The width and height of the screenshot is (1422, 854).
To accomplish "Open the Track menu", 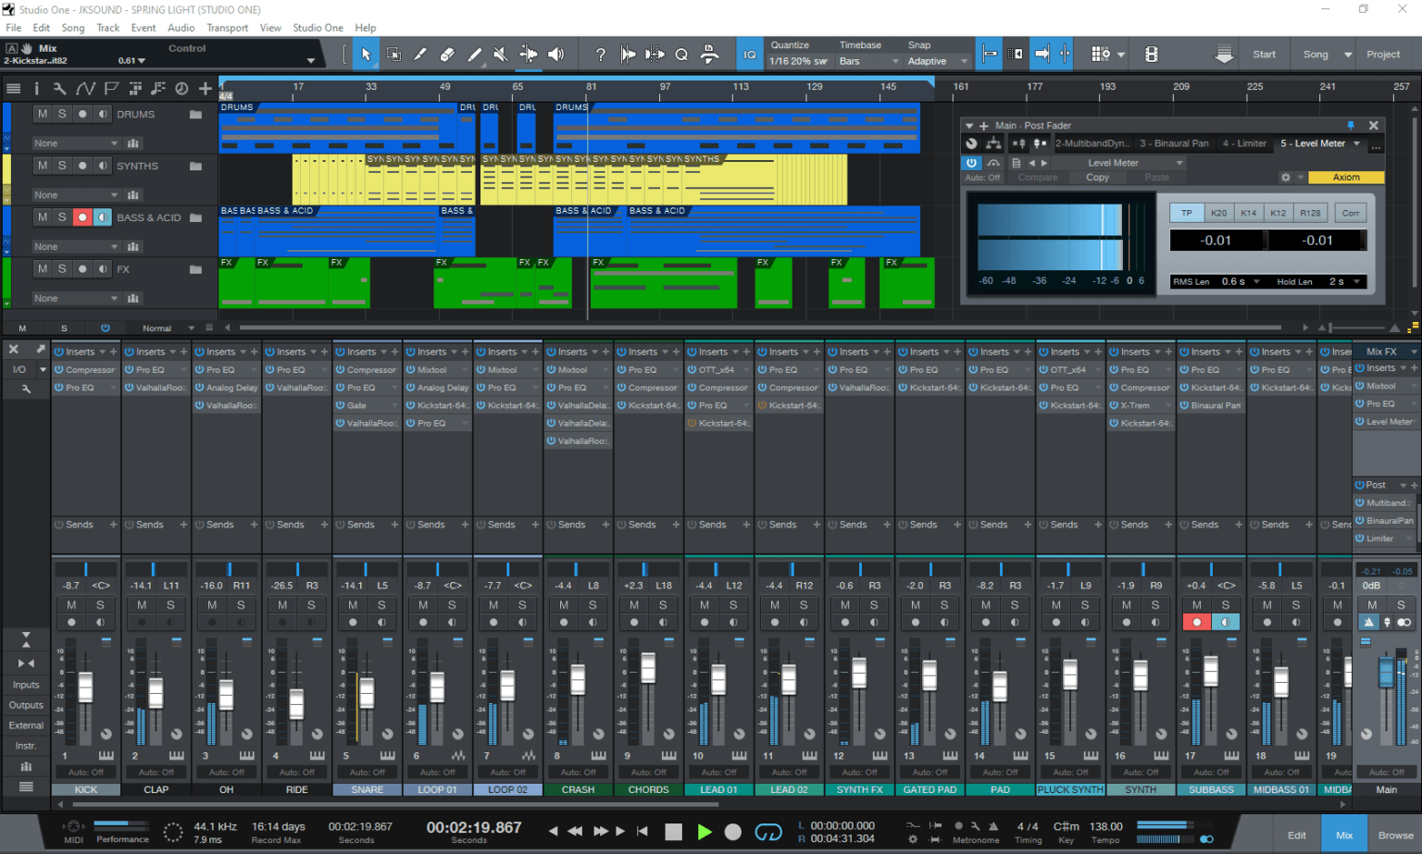I will 108,28.
